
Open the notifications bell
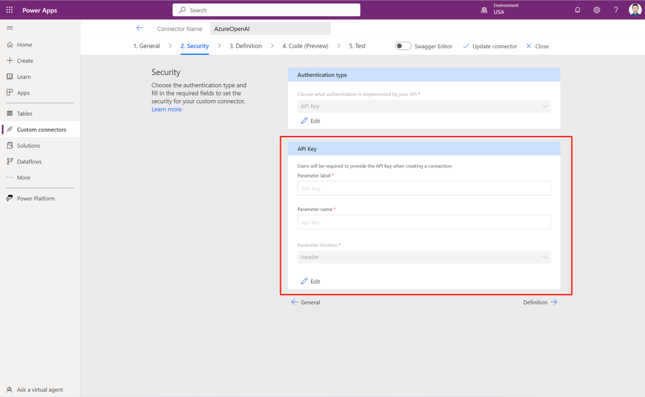coord(578,10)
